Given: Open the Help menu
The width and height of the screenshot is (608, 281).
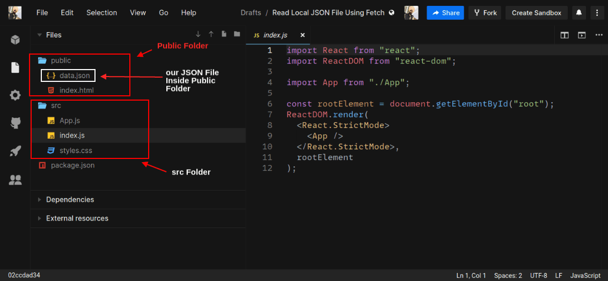Looking at the screenshot, I should coord(188,13).
